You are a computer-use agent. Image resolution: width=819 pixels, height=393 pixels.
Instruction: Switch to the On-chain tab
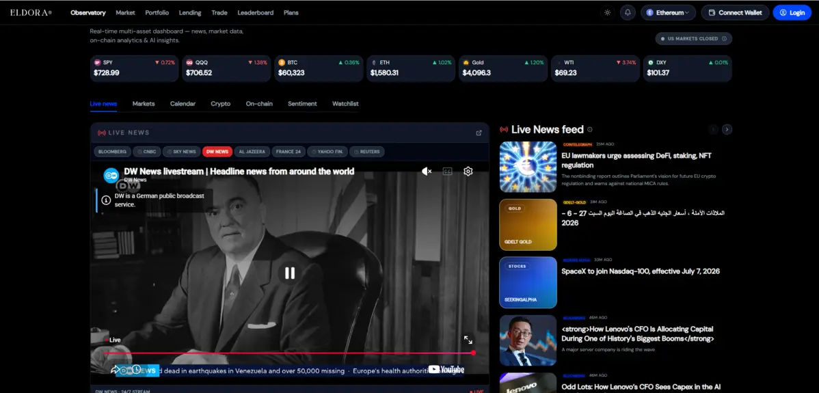tap(259, 104)
